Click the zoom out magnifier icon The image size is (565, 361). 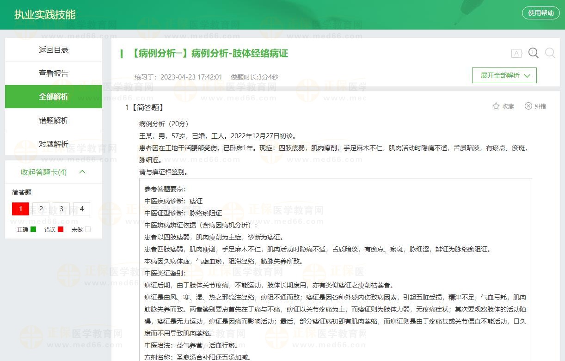[x=550, y=53]
